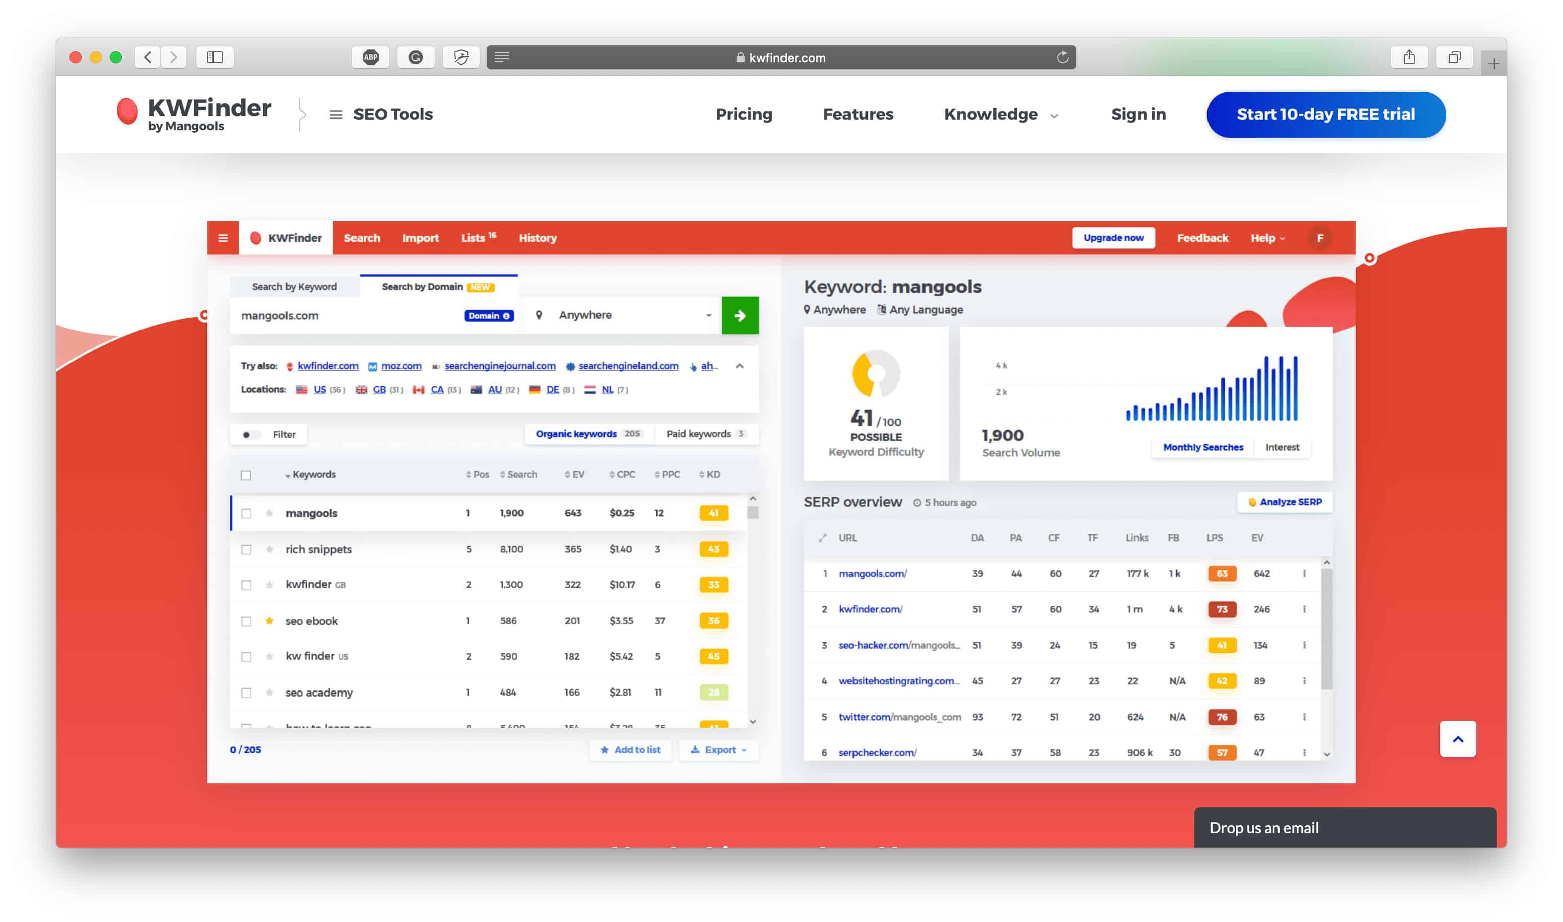1563x922 pixels.
Task: Open the SEO Tools hamburger menu
Action: (336, 115)
